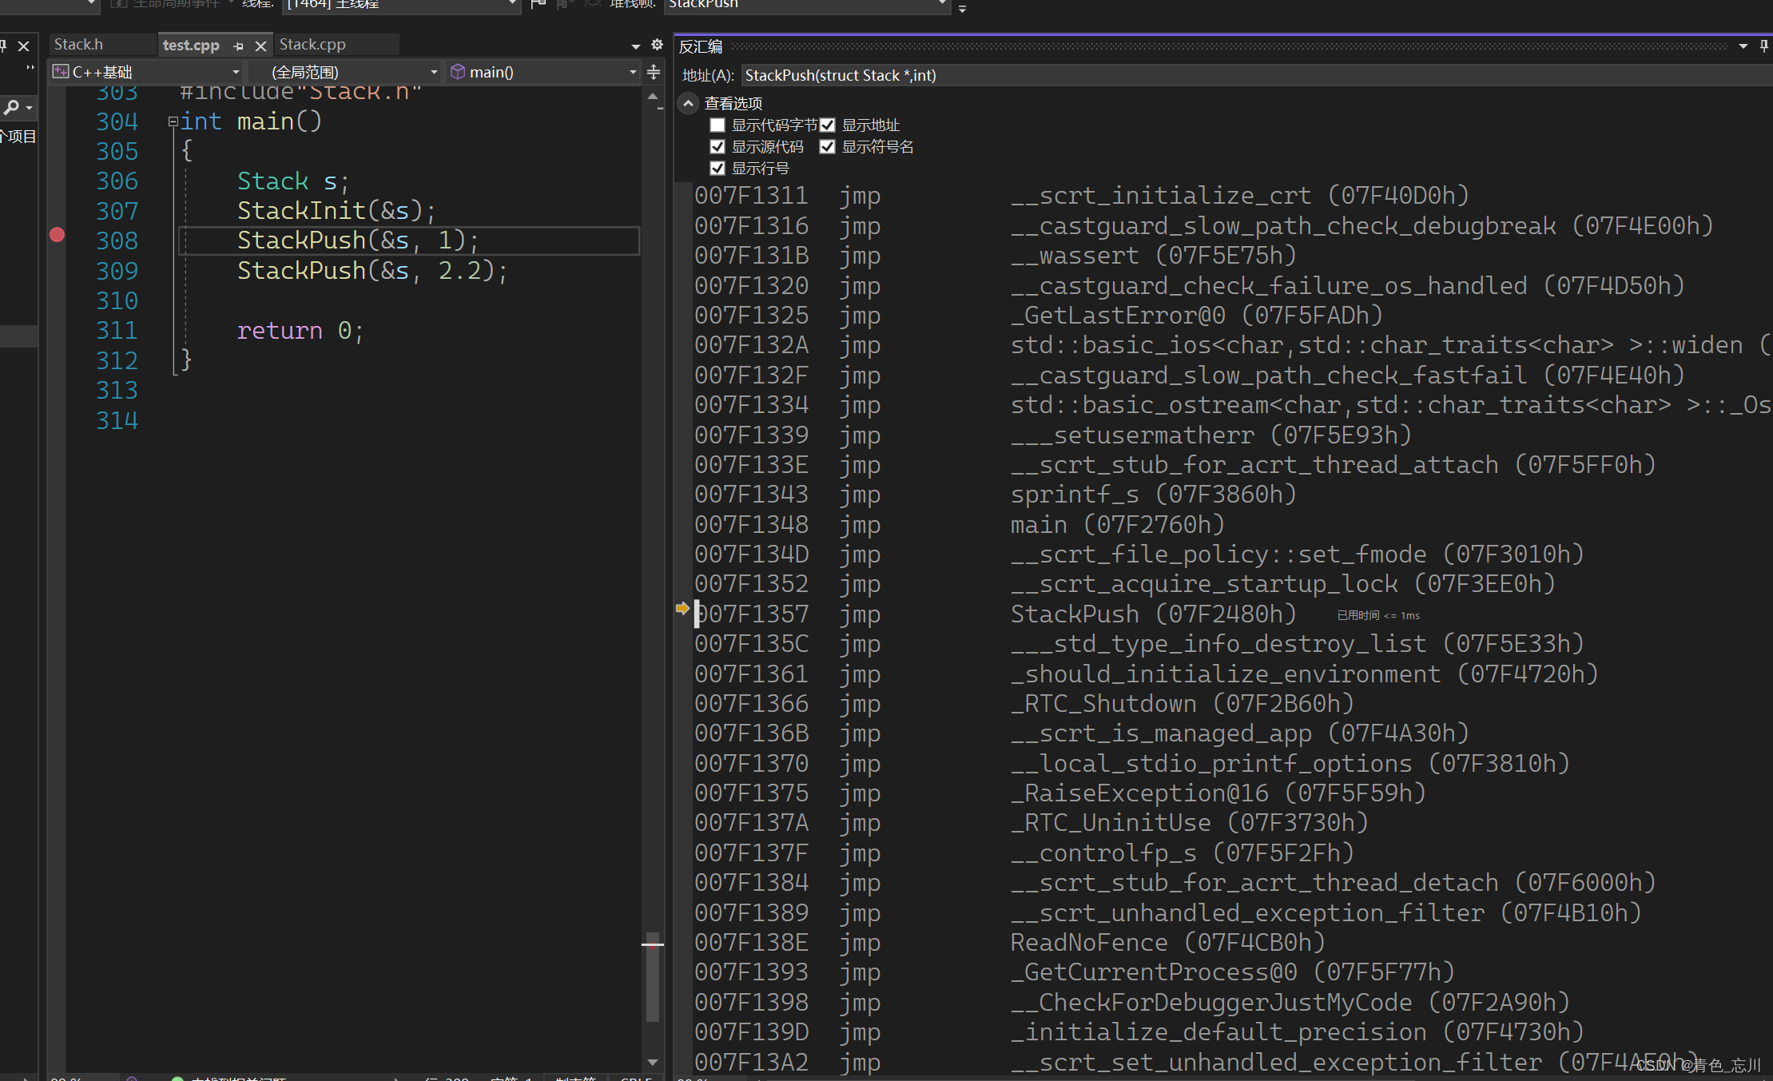This screenshot has height=1081, width=1773.
Task: Click code line StackInit(&s);
Action: click(336, 211)
